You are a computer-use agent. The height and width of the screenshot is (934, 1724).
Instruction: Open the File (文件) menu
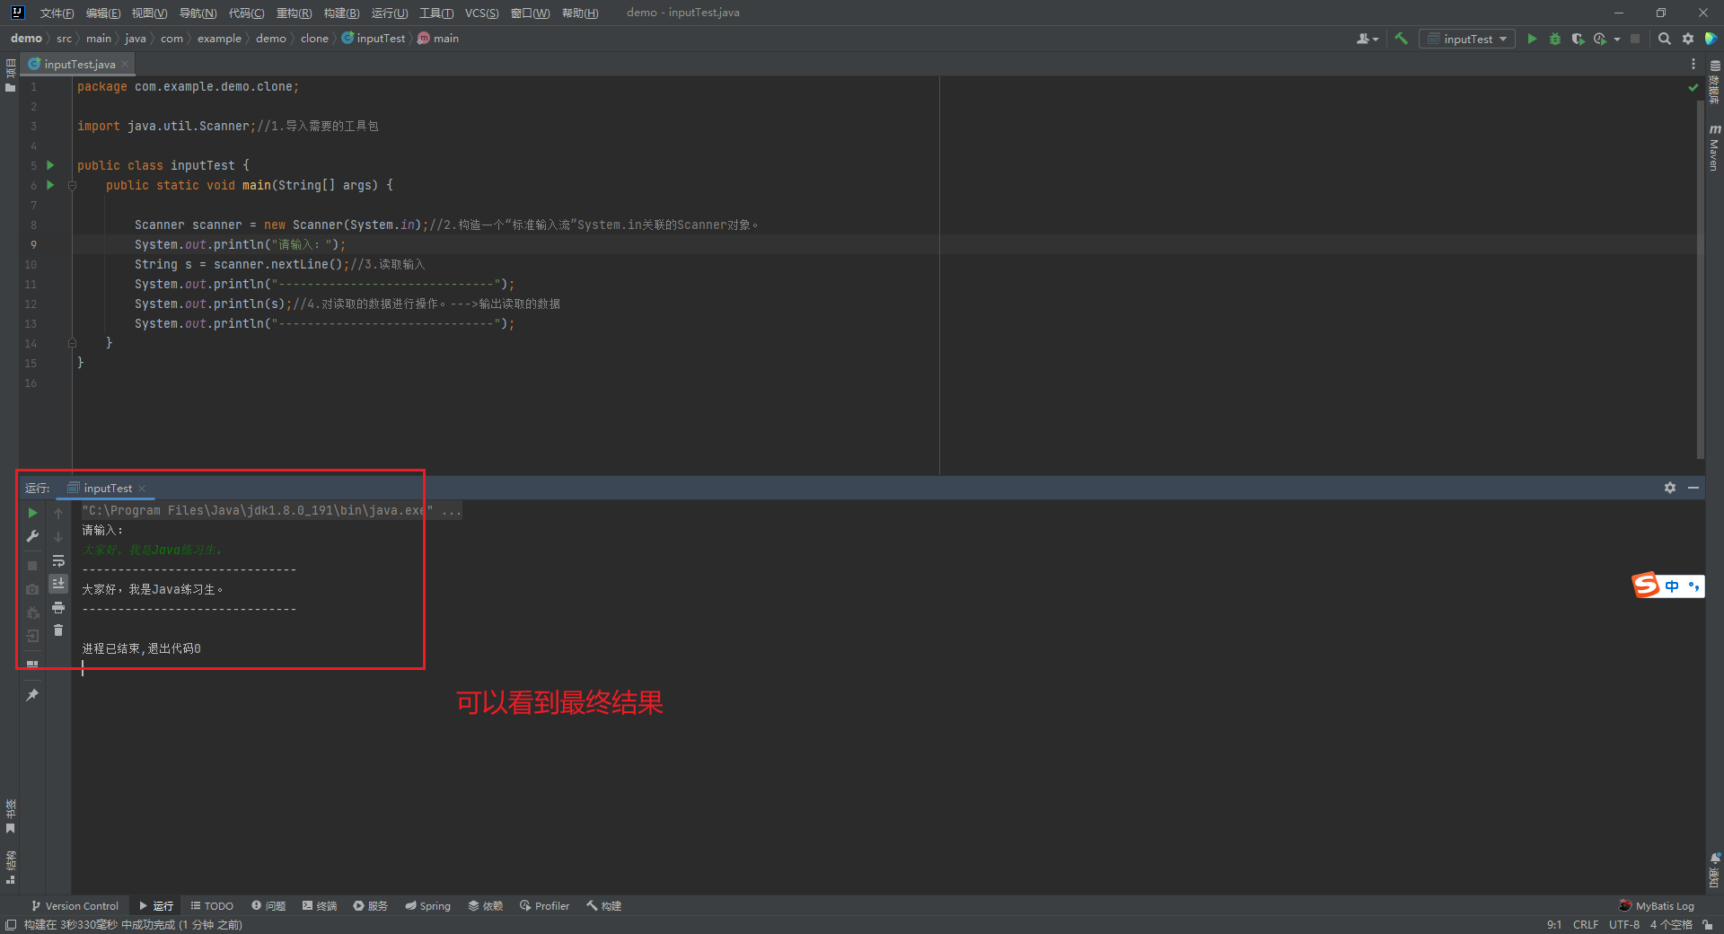[57, 13]
